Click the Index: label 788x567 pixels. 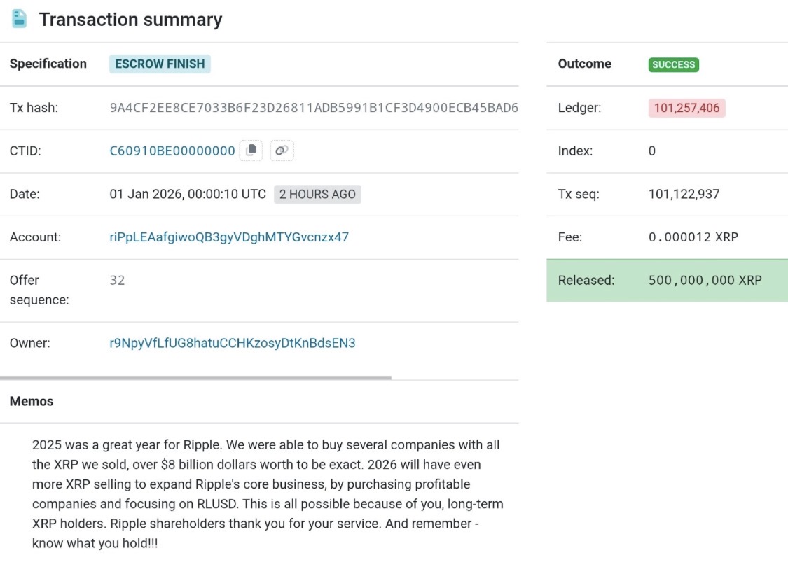[x=575, y=150]
